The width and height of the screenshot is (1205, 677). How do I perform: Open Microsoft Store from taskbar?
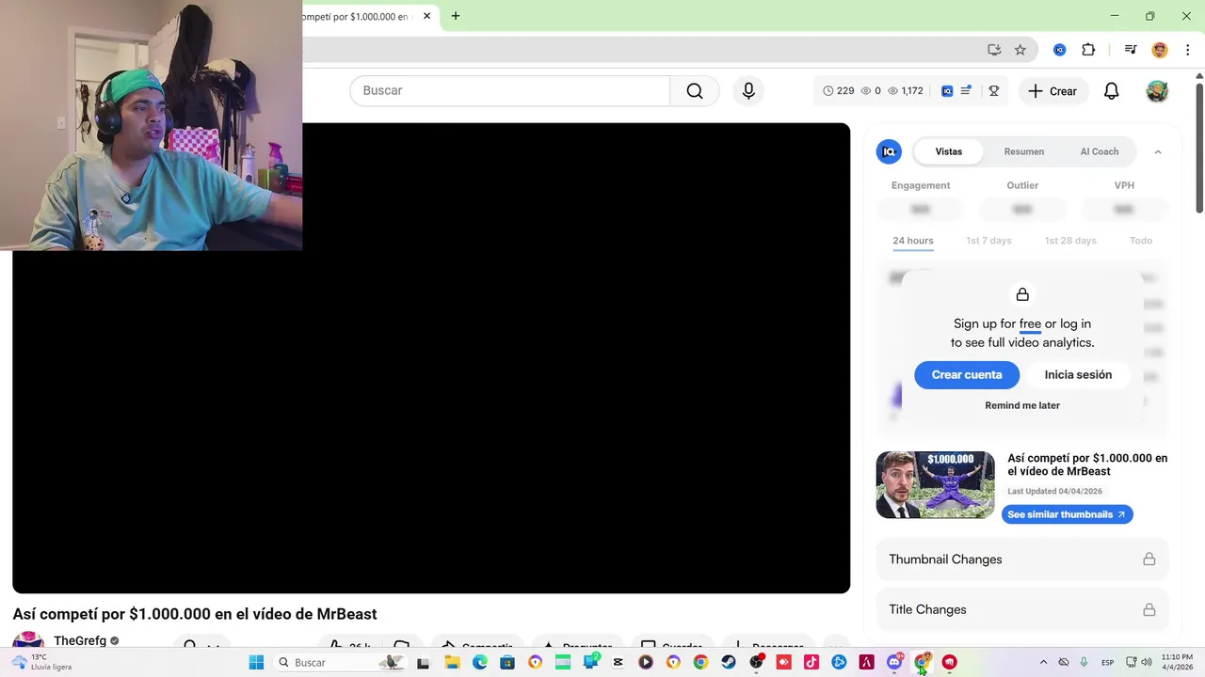(x=507, y=662)
